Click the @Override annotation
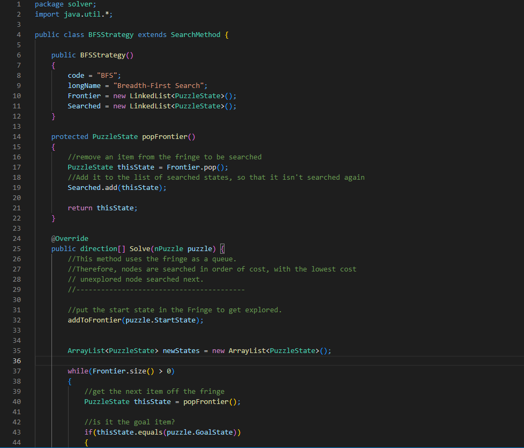 [70, 238]
